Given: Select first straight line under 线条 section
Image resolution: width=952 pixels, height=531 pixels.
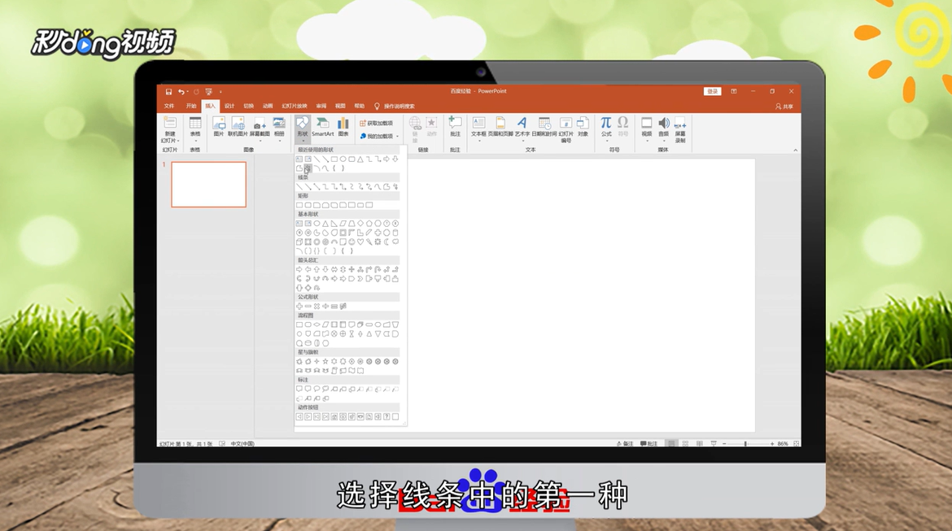Looking at the screenshot, I should coord(299,187).
